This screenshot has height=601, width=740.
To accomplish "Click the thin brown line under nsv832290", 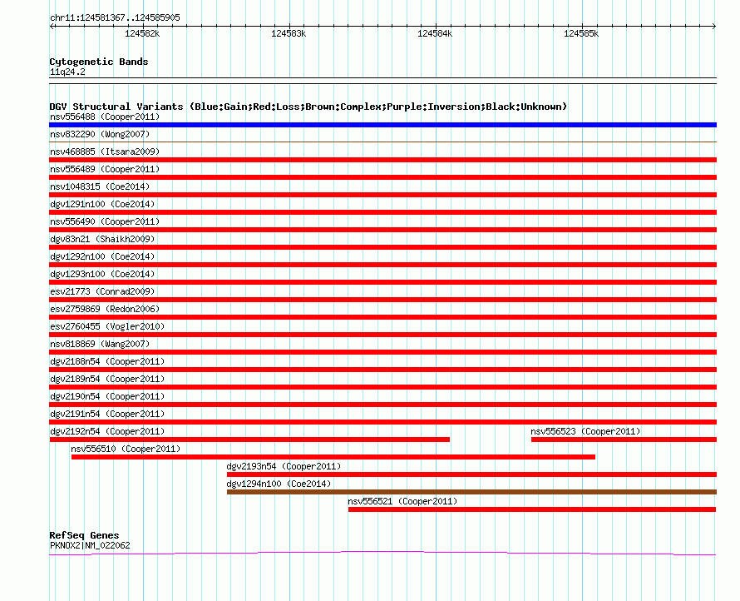I will [382, 142].
